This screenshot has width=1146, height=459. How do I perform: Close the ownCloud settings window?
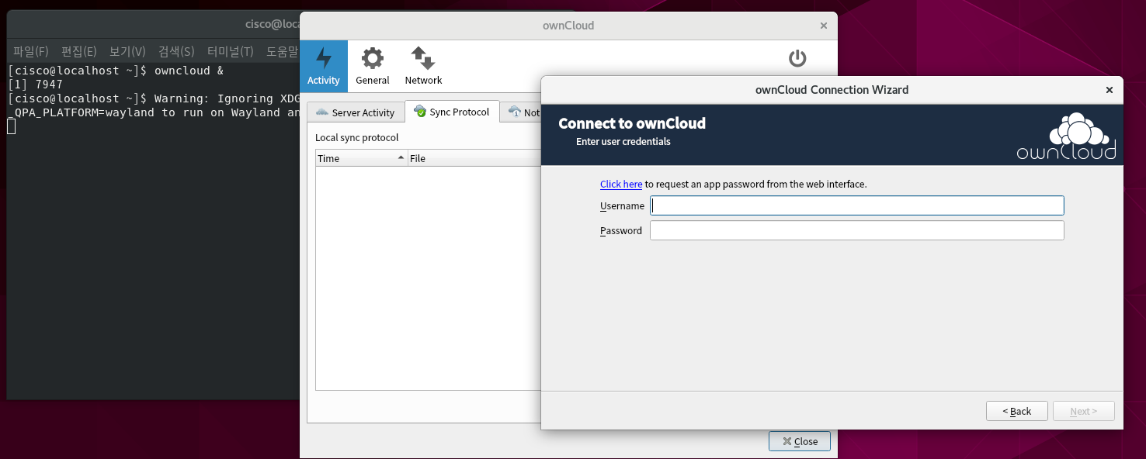pyautogui.click(x=824, y=26)
